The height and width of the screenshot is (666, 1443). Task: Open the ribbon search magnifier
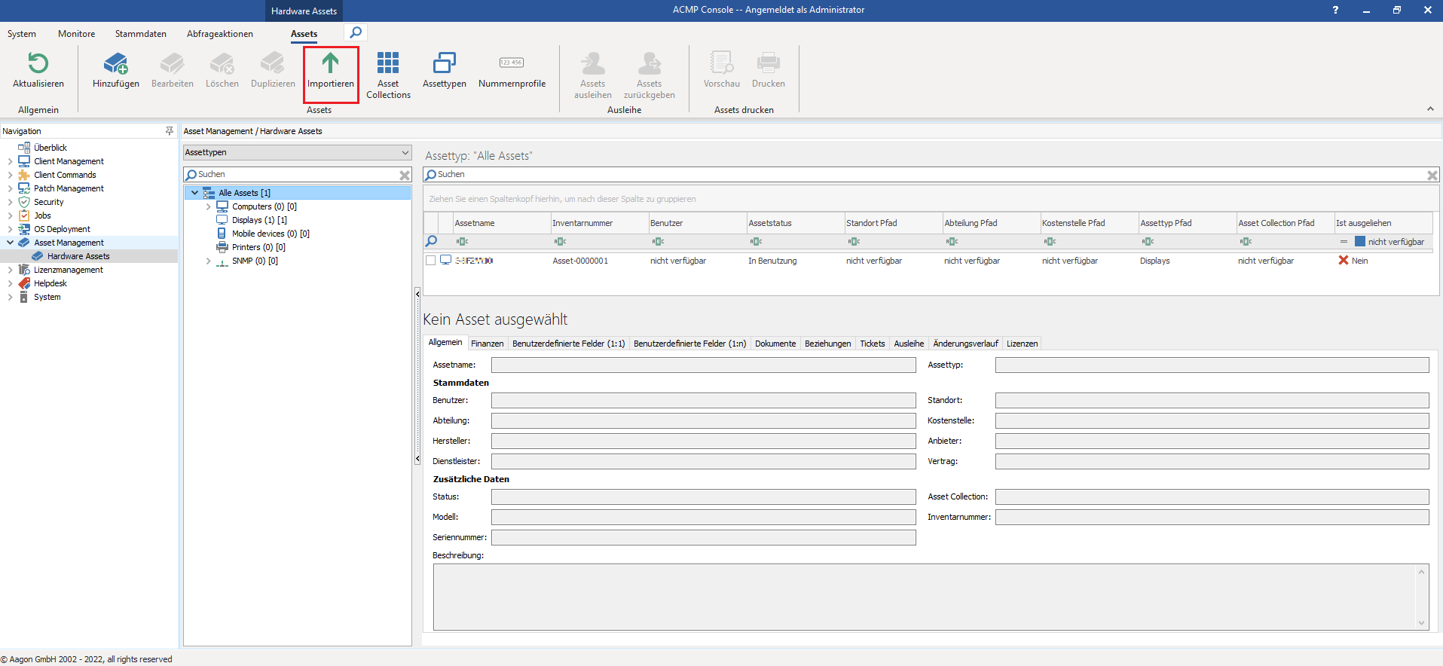[356, 32]
